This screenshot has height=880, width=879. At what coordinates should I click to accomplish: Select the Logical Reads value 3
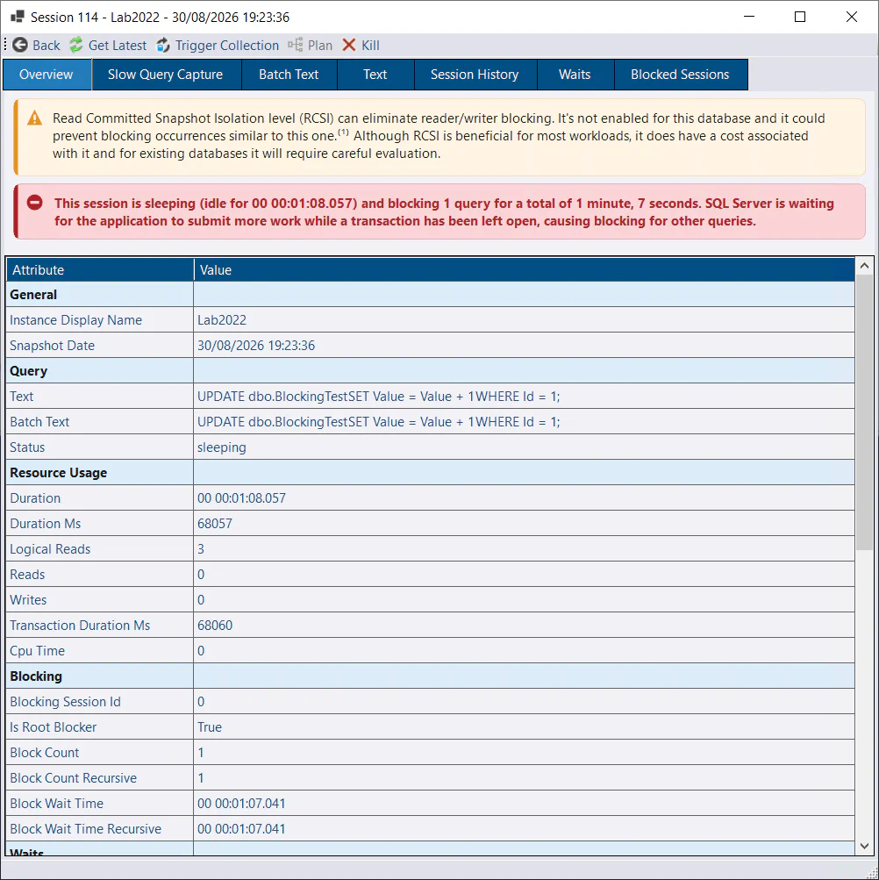click(x=201, y=549)
